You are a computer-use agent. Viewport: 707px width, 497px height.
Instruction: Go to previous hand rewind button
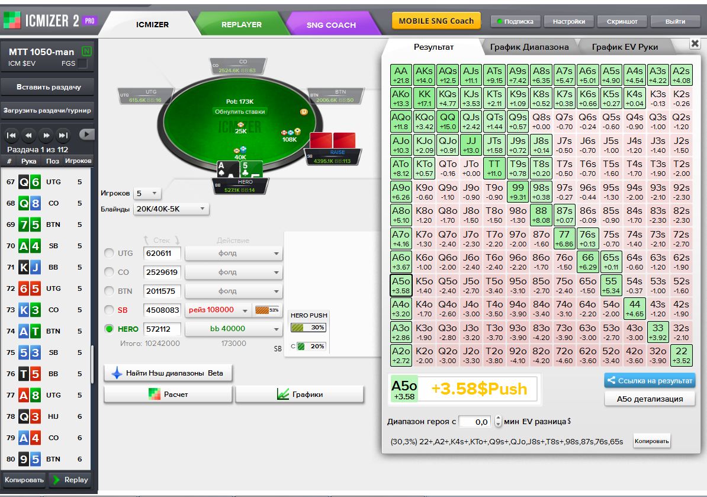29,135
